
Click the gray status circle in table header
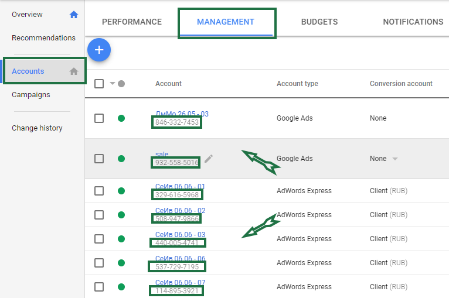(x=121, y=84)
